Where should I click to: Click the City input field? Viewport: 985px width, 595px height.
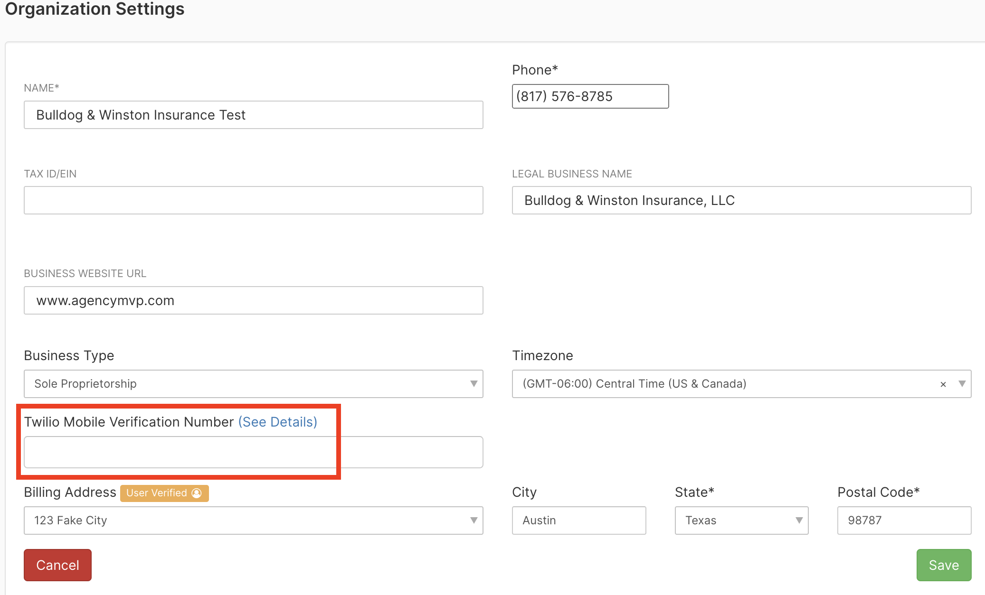click(579, 521)
